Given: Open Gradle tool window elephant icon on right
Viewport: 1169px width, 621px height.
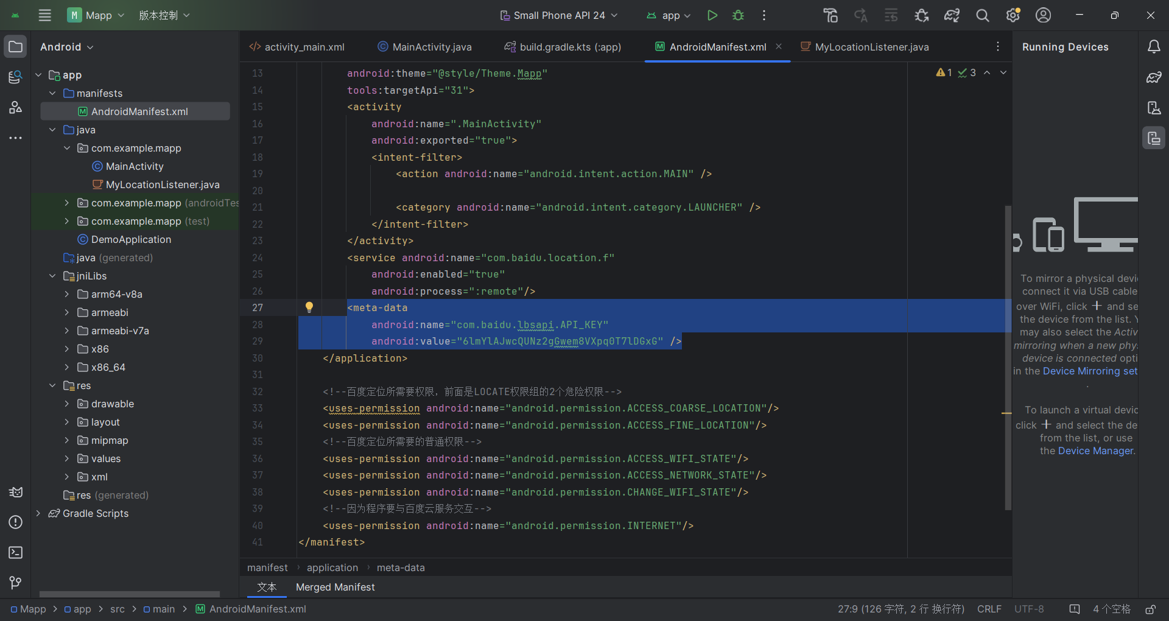Looking at the screenshot, I should click(x=1154, y=77).
